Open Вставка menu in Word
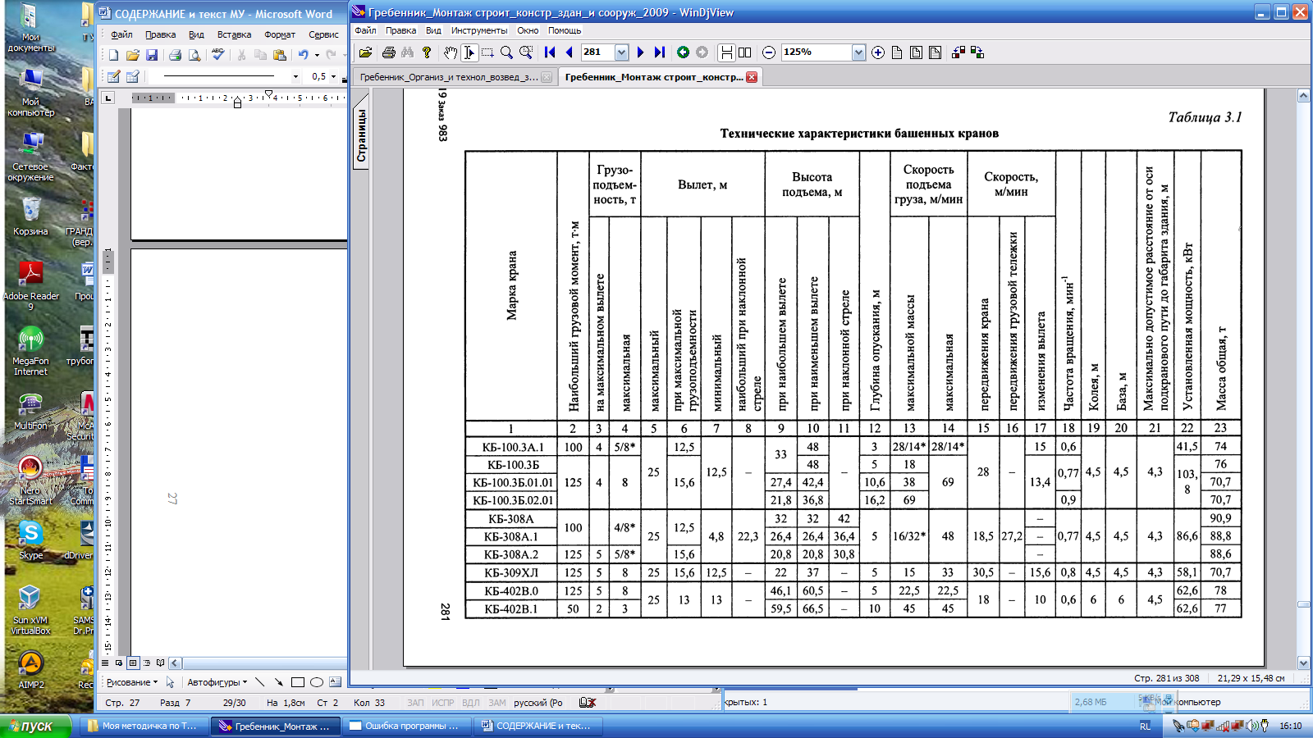Image resolution: width=1313 pixels, height=738 pixels. [x=234, y=34]
